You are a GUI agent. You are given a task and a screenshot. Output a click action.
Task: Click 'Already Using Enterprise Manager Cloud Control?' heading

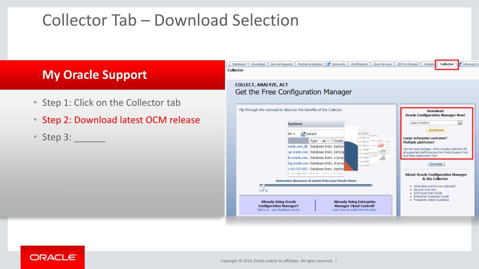(x=355, y=204)
